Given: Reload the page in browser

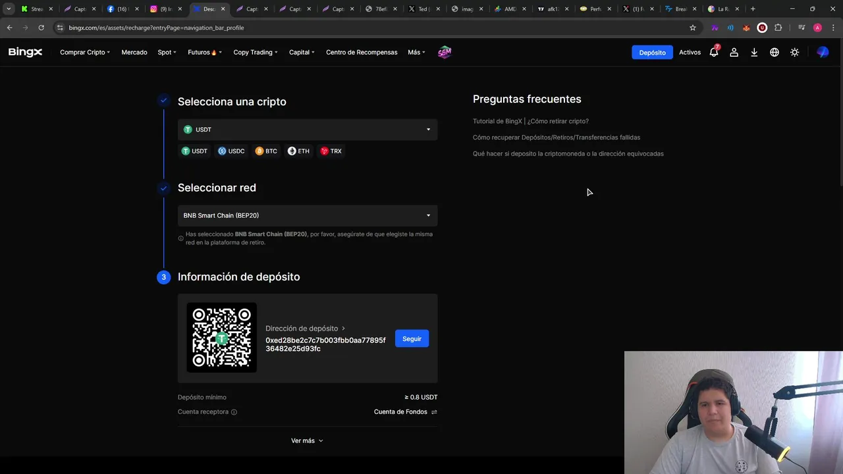Looking at the screenshot, I should coord(41,28).
